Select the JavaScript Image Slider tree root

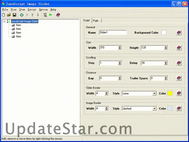point(25,21)
